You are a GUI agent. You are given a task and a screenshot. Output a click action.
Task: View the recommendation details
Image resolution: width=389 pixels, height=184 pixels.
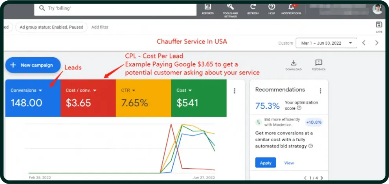[289, 163]
